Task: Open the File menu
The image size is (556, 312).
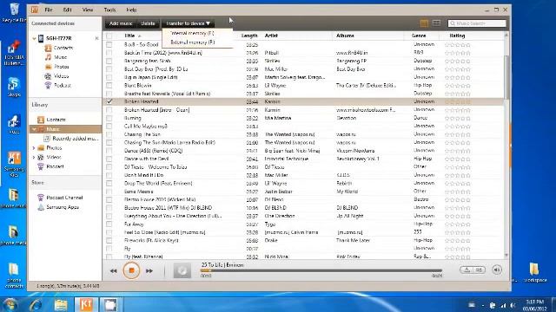Action: pyautogui.click(x=49, y=10)
